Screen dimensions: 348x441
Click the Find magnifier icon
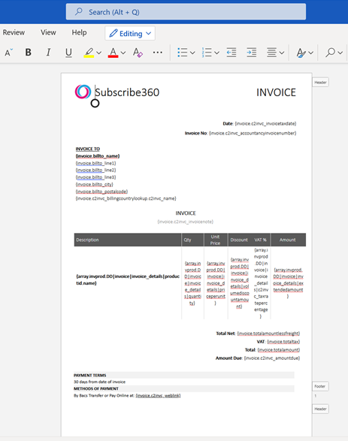point(330,53)
